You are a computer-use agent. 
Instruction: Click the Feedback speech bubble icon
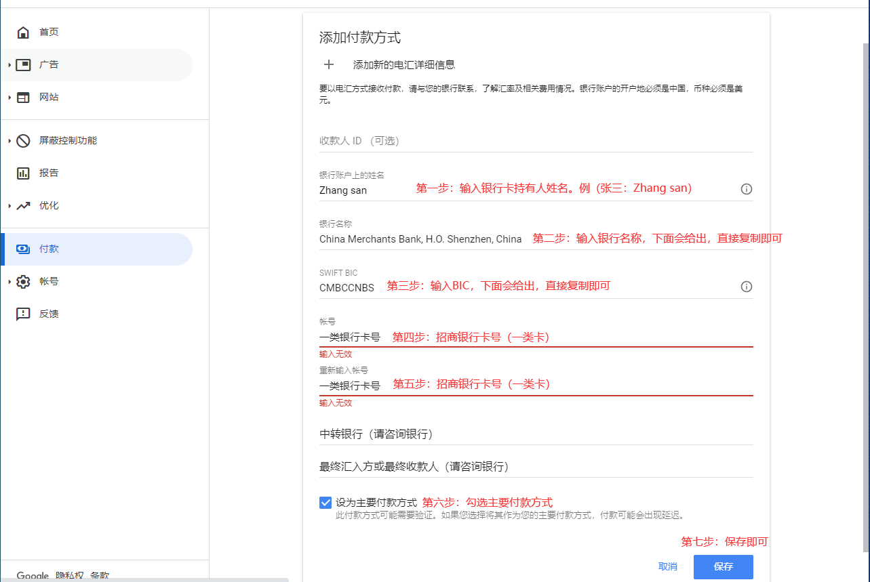pyautogui.click(x=23, y=314)
